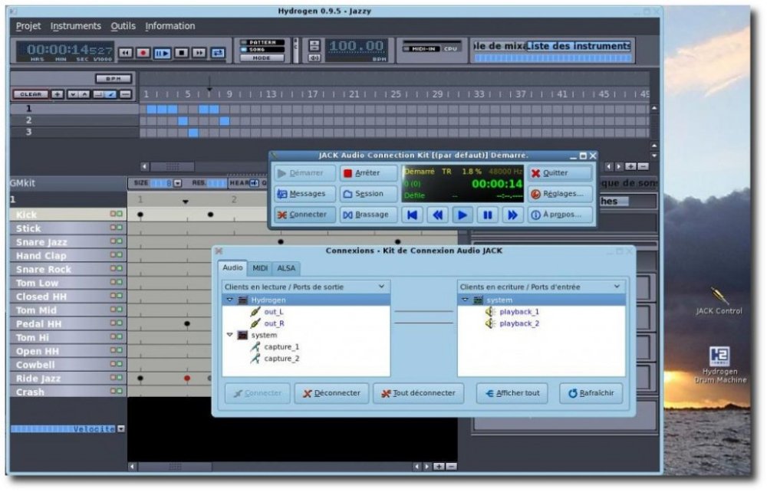Select the Closed HH instrument

[x=68, y=297]
